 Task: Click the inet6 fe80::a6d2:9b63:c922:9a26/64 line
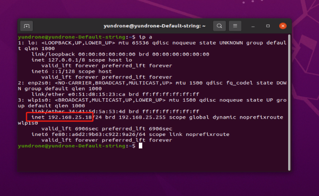(130, 134)
